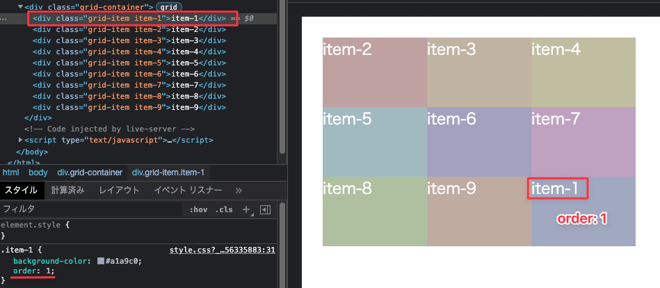Click the item-9 cell in the page
The height and width of the screenshot is (288, 660).
click(x=479, y=211)
